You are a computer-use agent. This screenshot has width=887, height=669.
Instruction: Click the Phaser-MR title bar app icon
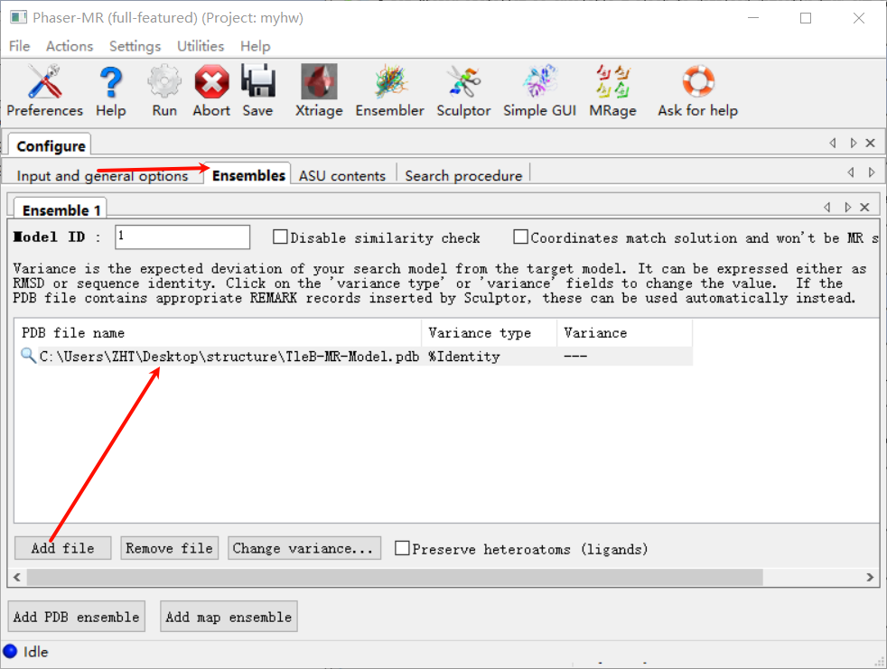click(x=18, y=17)
